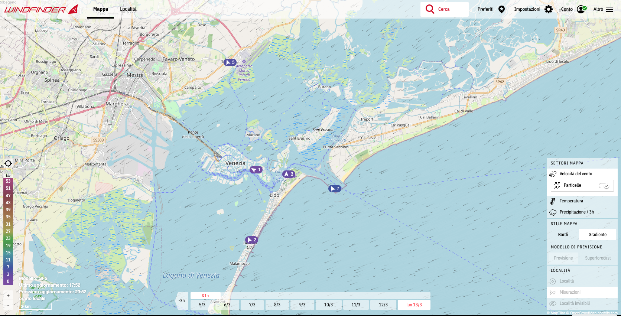Select date 10/3 in timeline

(328, 305)
